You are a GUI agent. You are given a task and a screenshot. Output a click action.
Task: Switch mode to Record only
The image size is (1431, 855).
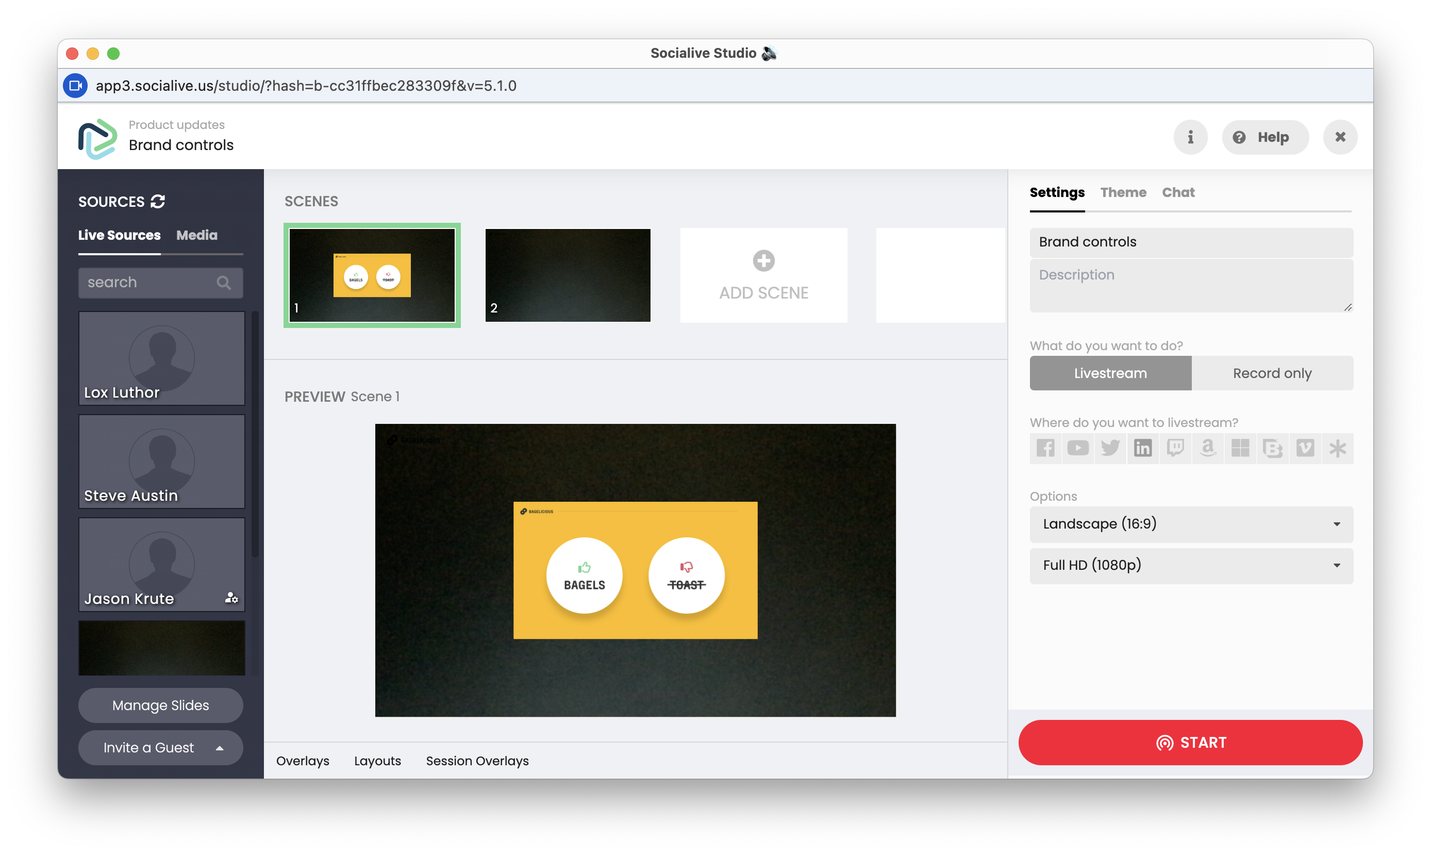click(x=1272, y=373)
